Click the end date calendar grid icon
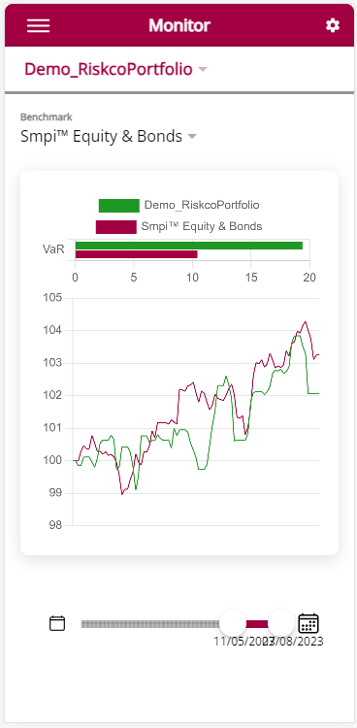The height and width of the screenshot is (728, 357). (x=308, y=623)
